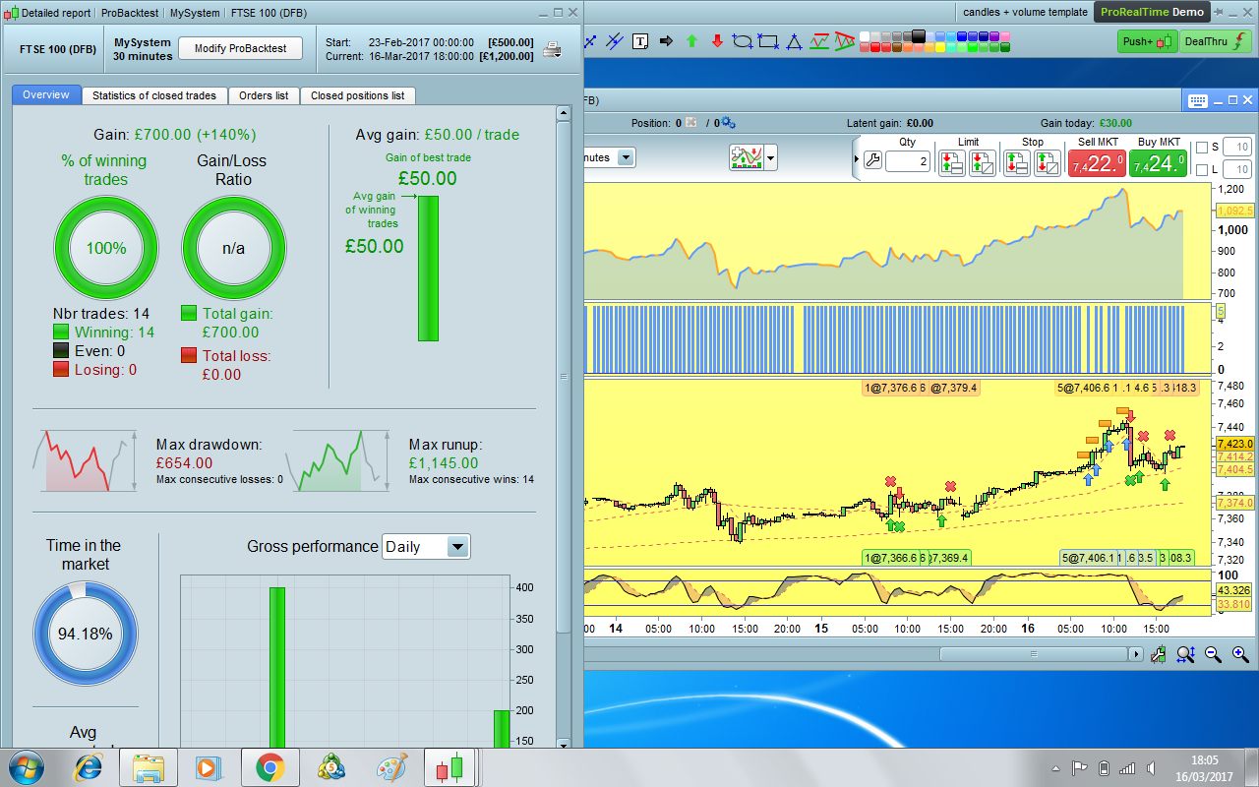Collapse the order panel with the black arrow
Screen dimensions: 1259x787
pyautogui.click(x=856, y=159)
